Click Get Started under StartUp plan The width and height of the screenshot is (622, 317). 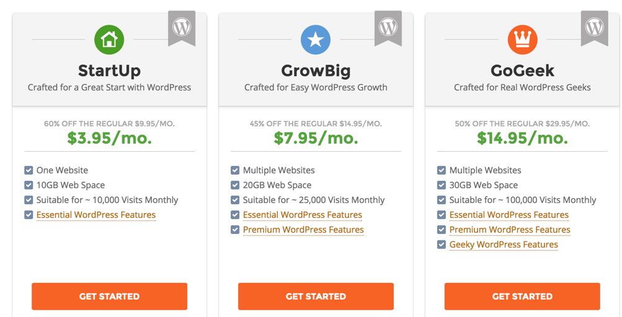pyautogui.click(x=110, y=297)
